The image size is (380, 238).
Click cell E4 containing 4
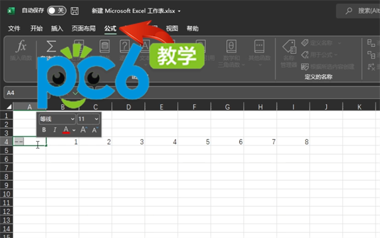[161, 142]
